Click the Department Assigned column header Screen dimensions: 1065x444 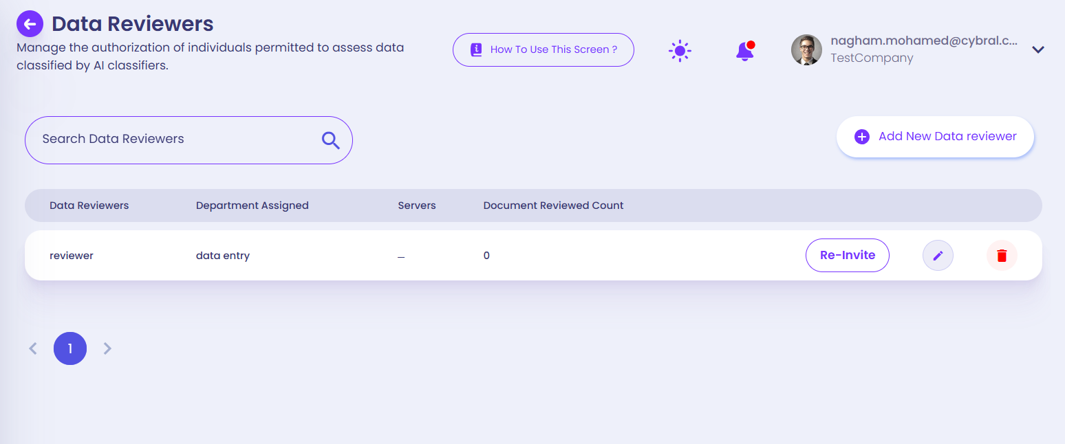click(252, 206)
